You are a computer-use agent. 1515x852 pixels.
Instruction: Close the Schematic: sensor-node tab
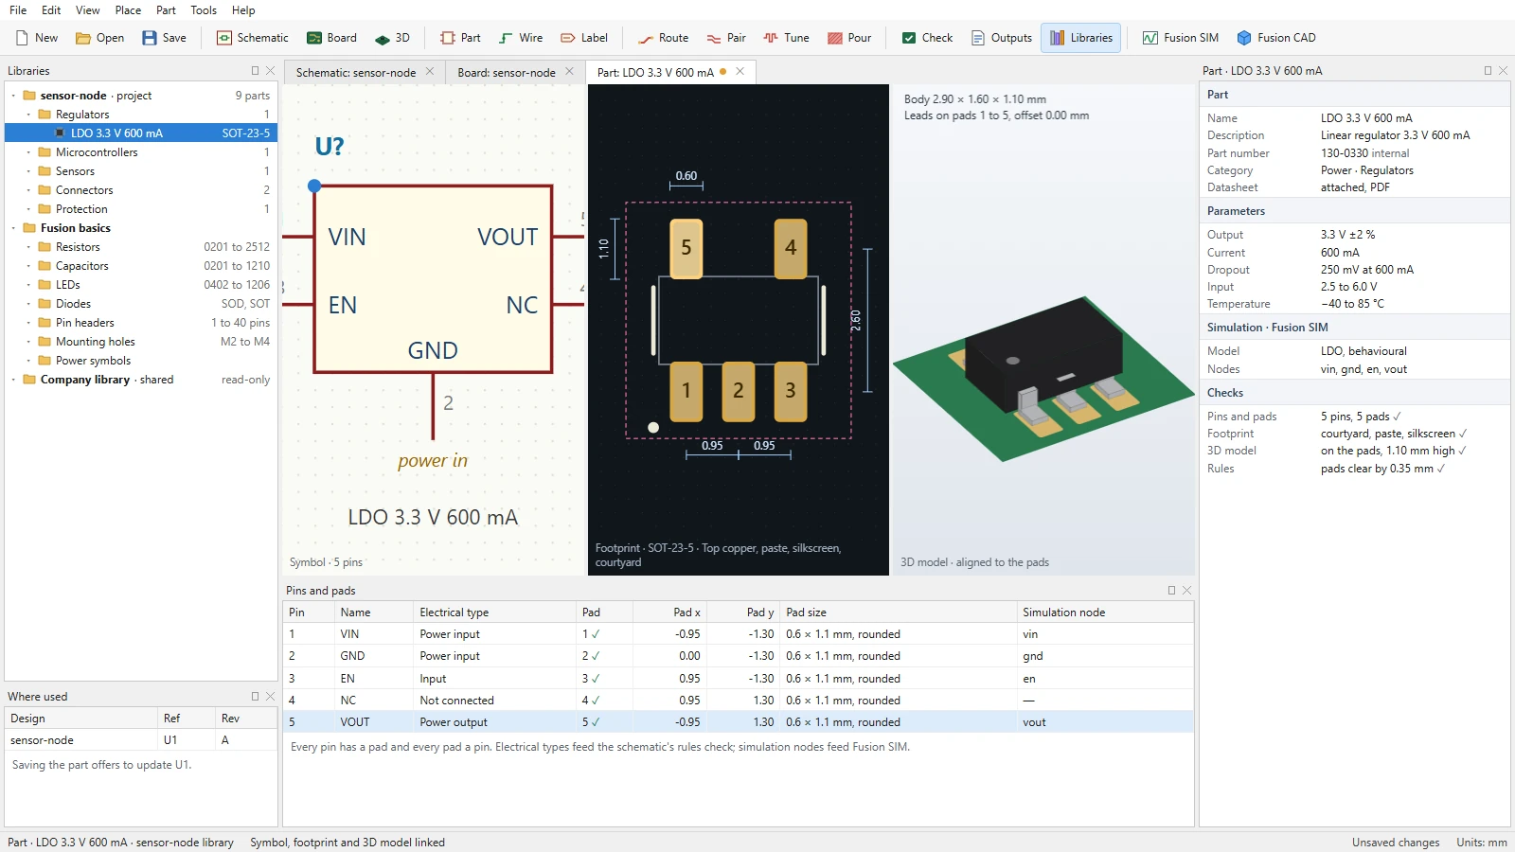pos(430,71)
